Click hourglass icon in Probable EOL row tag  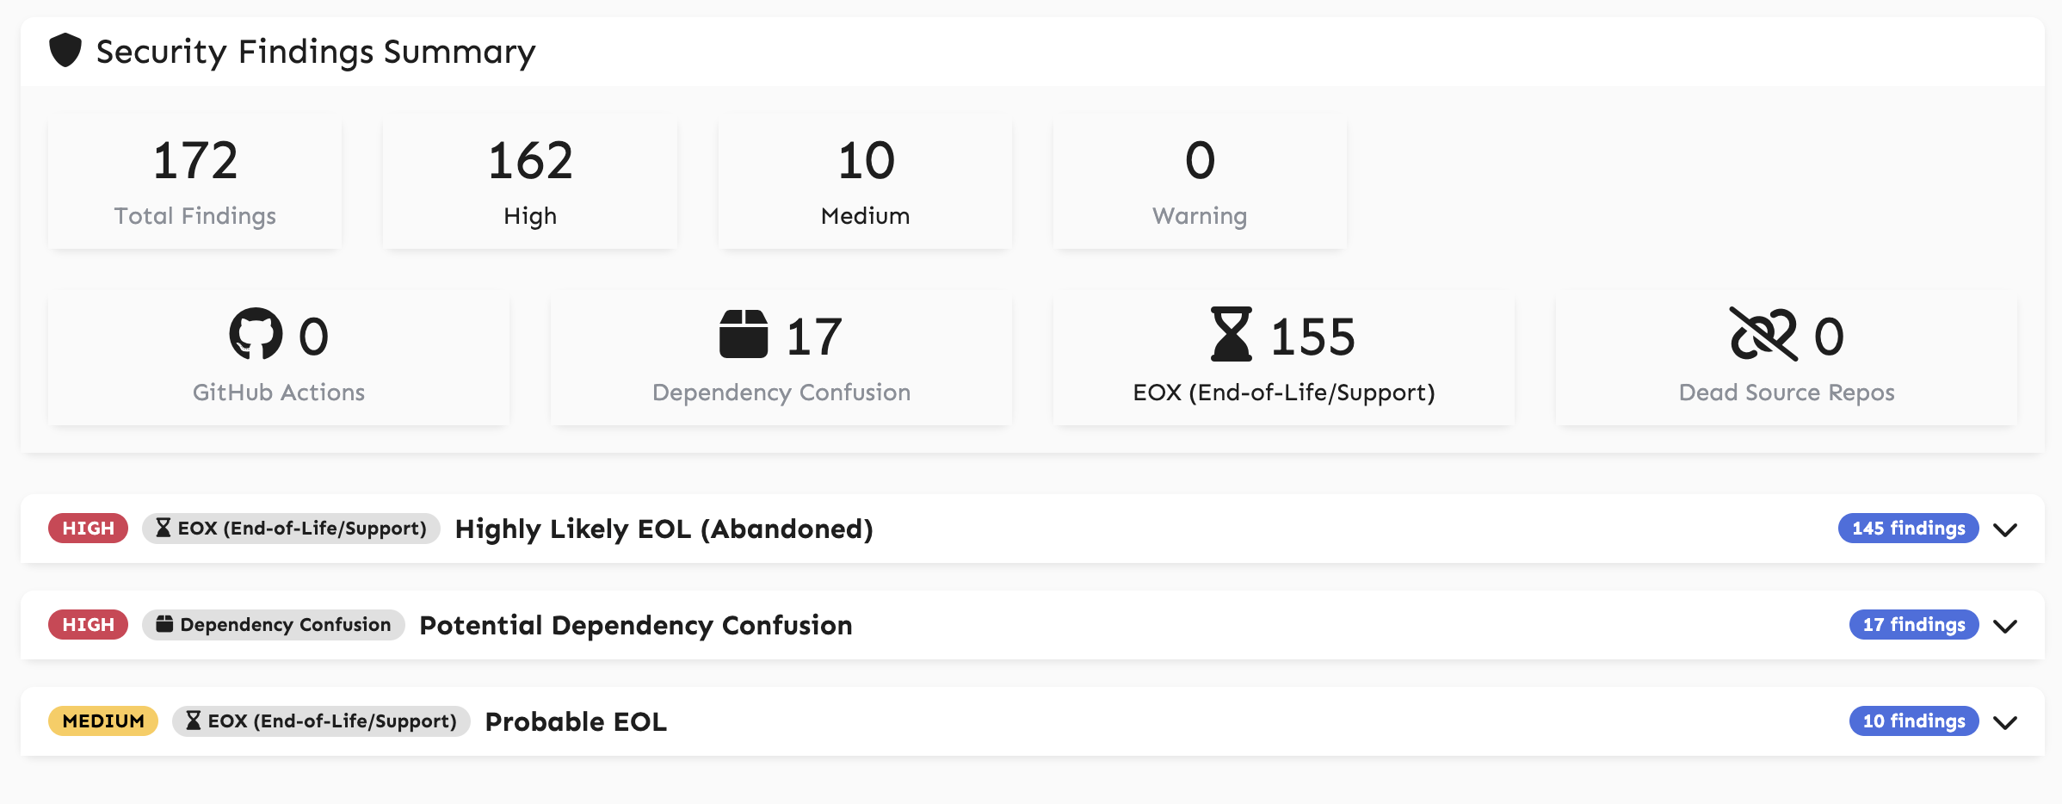tap(194, 721)
